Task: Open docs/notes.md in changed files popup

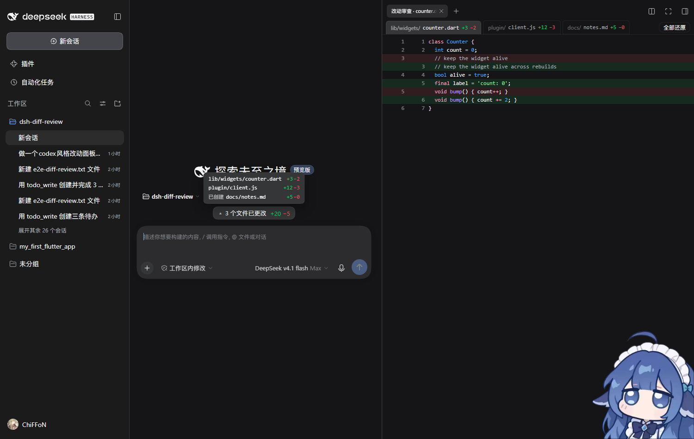Action: tap(254, 197)
